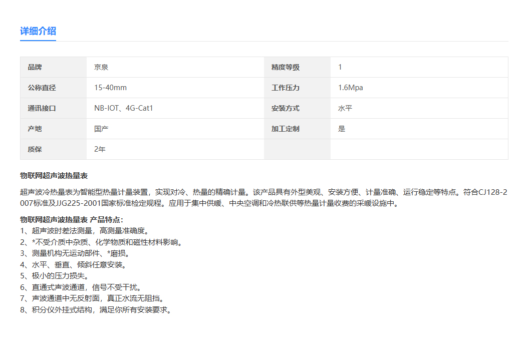Click the 精度等级 value 1

click(x=340, y=67)
